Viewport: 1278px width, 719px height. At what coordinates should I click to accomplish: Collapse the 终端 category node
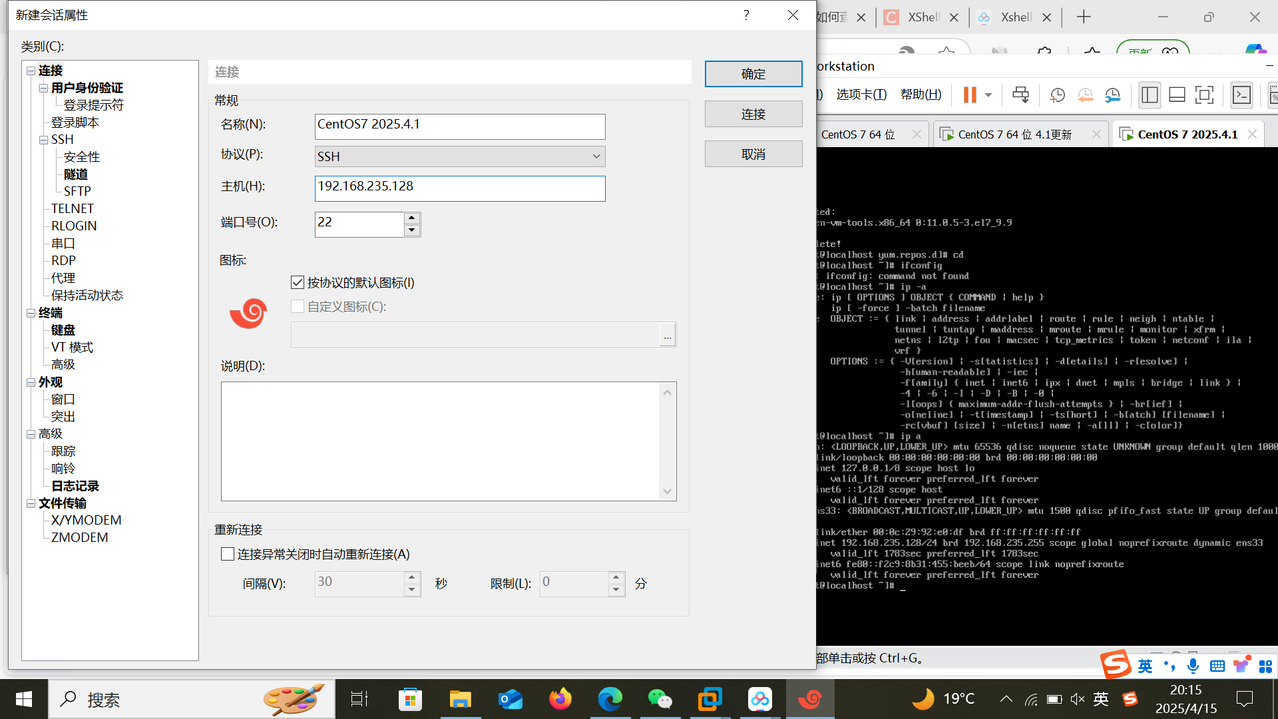(31, 313)
